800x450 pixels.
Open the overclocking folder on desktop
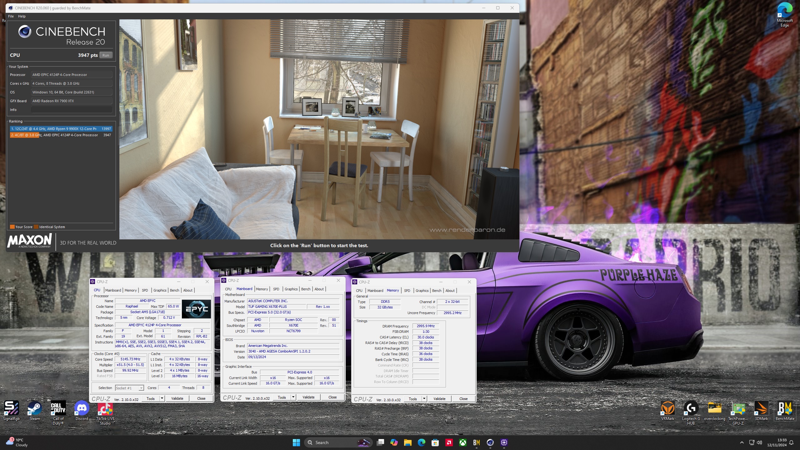click(x=715, y=411)
